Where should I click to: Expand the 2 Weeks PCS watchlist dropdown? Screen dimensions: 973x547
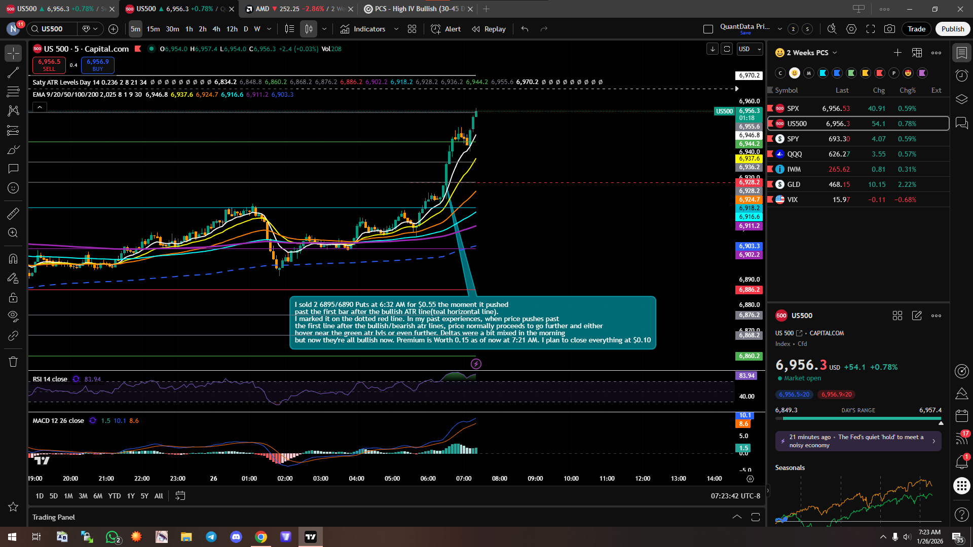click(x=835, y=53)
